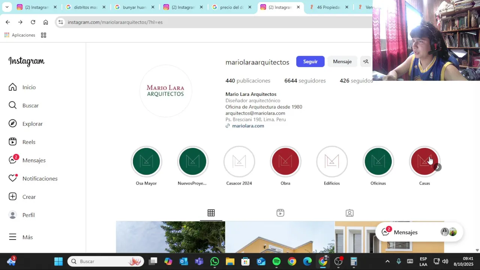Open Perfil from the sidebar
Image resolution: width=480 pixels, height=270 pixels.
[x=22, y=215]
